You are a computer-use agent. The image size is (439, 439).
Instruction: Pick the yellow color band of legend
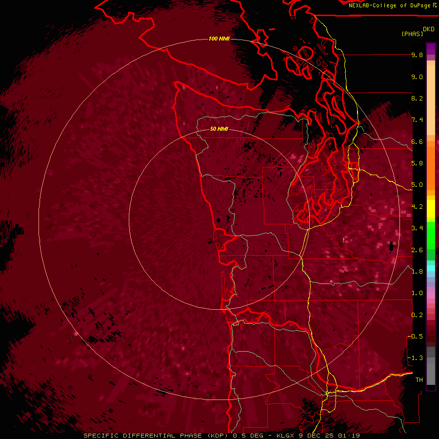431,209
